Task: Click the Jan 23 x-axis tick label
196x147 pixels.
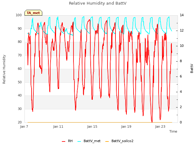Action: pyautogui.click(x=160, y=126)
